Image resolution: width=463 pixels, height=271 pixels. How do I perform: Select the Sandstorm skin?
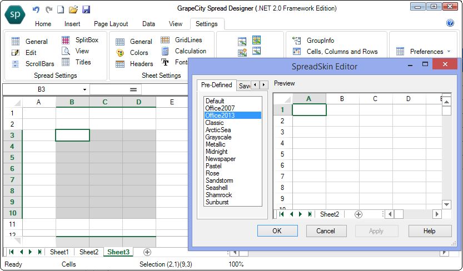click(x=233, y=180)
